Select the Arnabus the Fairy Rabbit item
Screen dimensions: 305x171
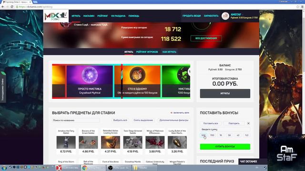pos(66,142)
